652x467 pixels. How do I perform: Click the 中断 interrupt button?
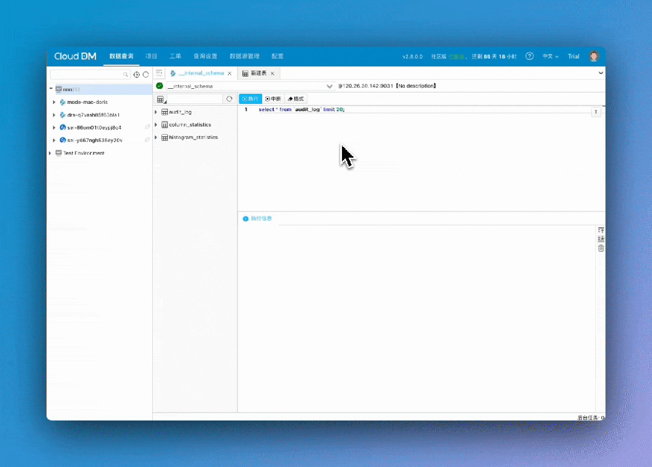pos(273,98)
